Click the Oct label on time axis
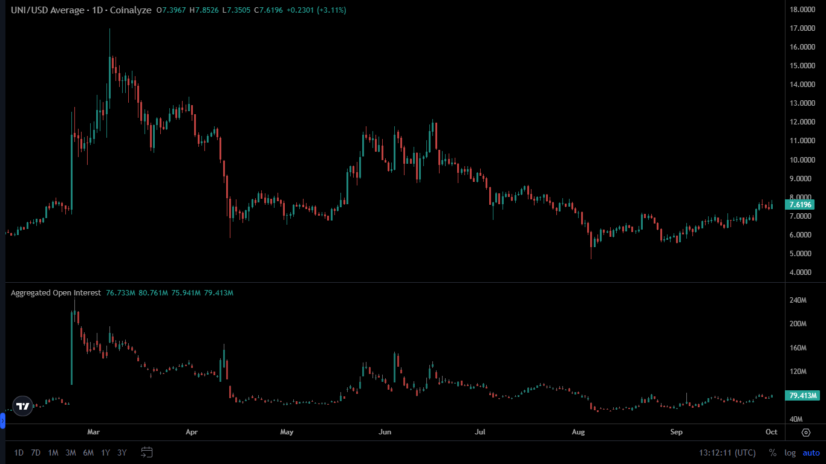Image resolution: width=826 pixels, height=464 pixels. point(771,433)
